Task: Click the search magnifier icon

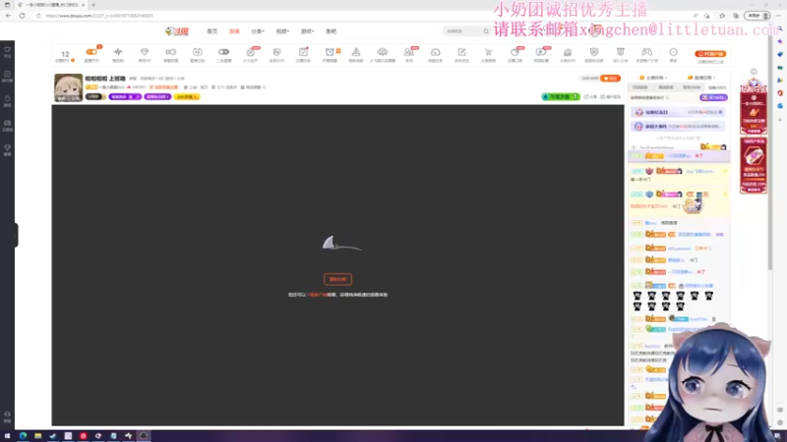Action: (x=486, y=31)
